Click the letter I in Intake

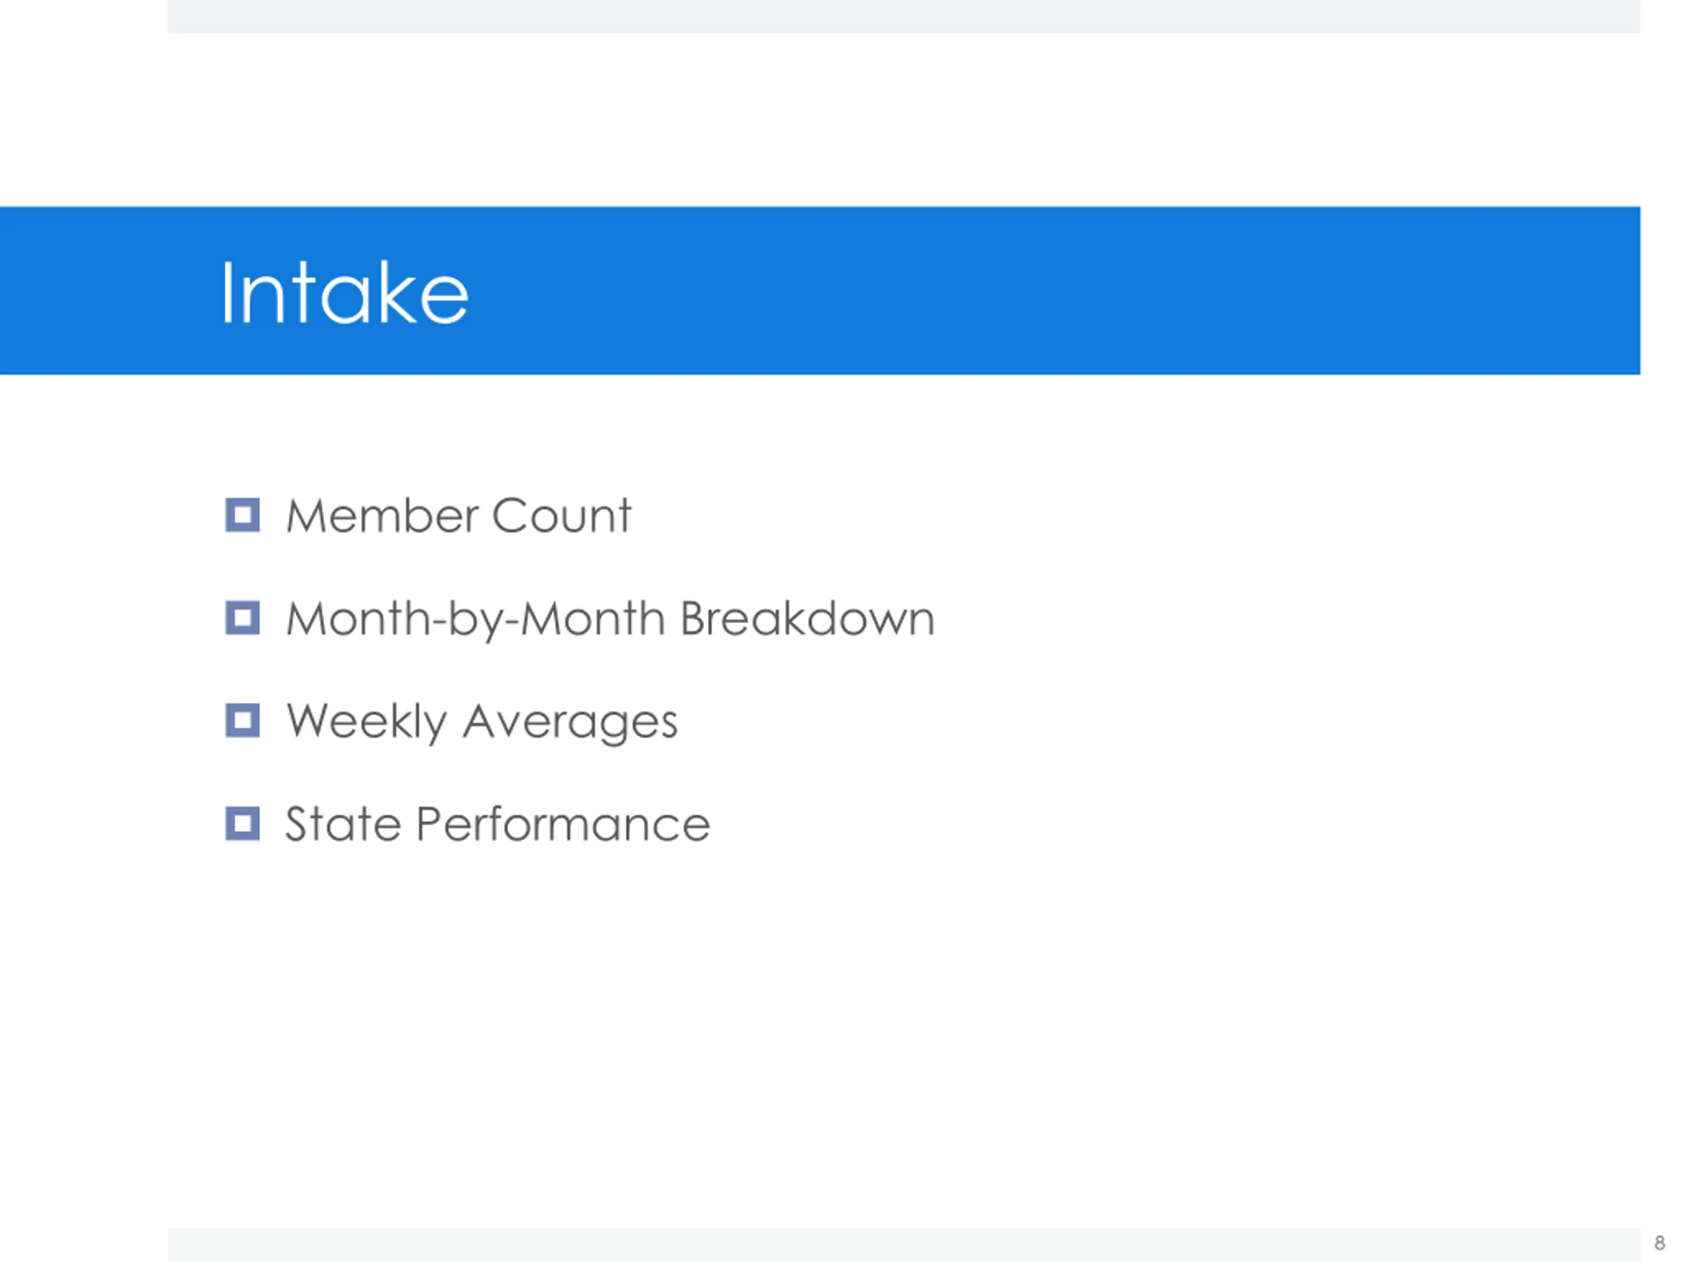coord(227,293)
